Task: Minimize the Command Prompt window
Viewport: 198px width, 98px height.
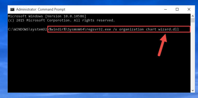Action: [166, 9]
